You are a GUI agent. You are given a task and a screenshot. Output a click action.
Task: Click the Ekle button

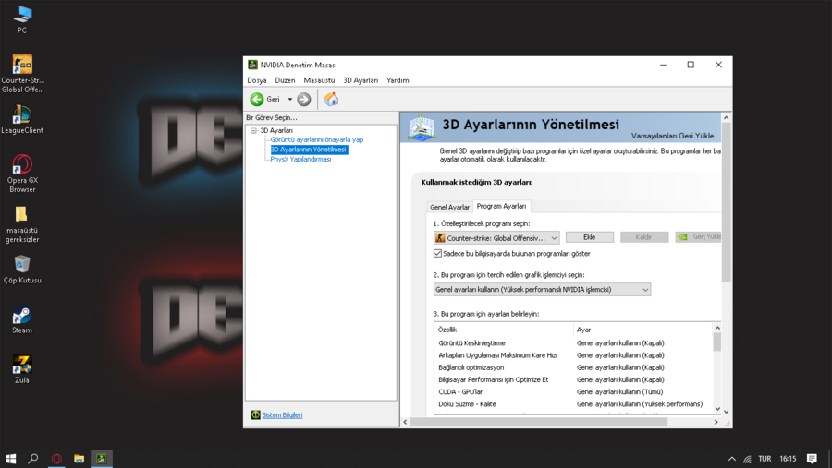[589, 237]
